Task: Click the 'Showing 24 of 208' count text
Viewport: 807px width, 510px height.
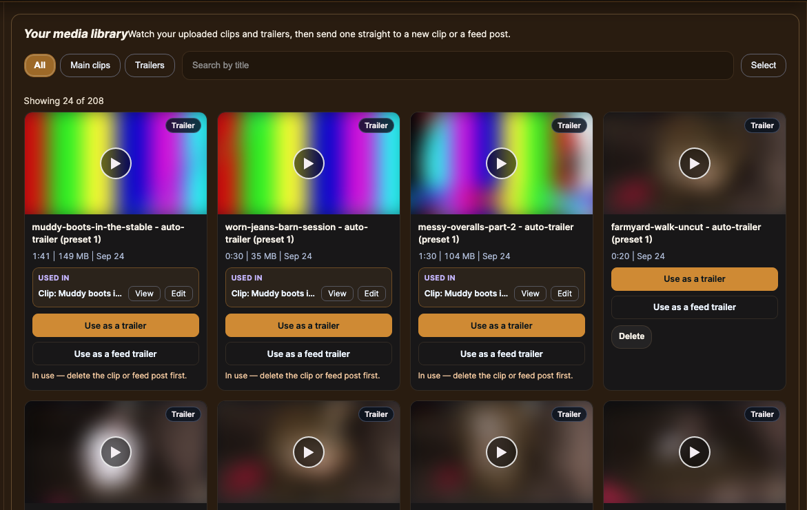Action: click(64, 101)
